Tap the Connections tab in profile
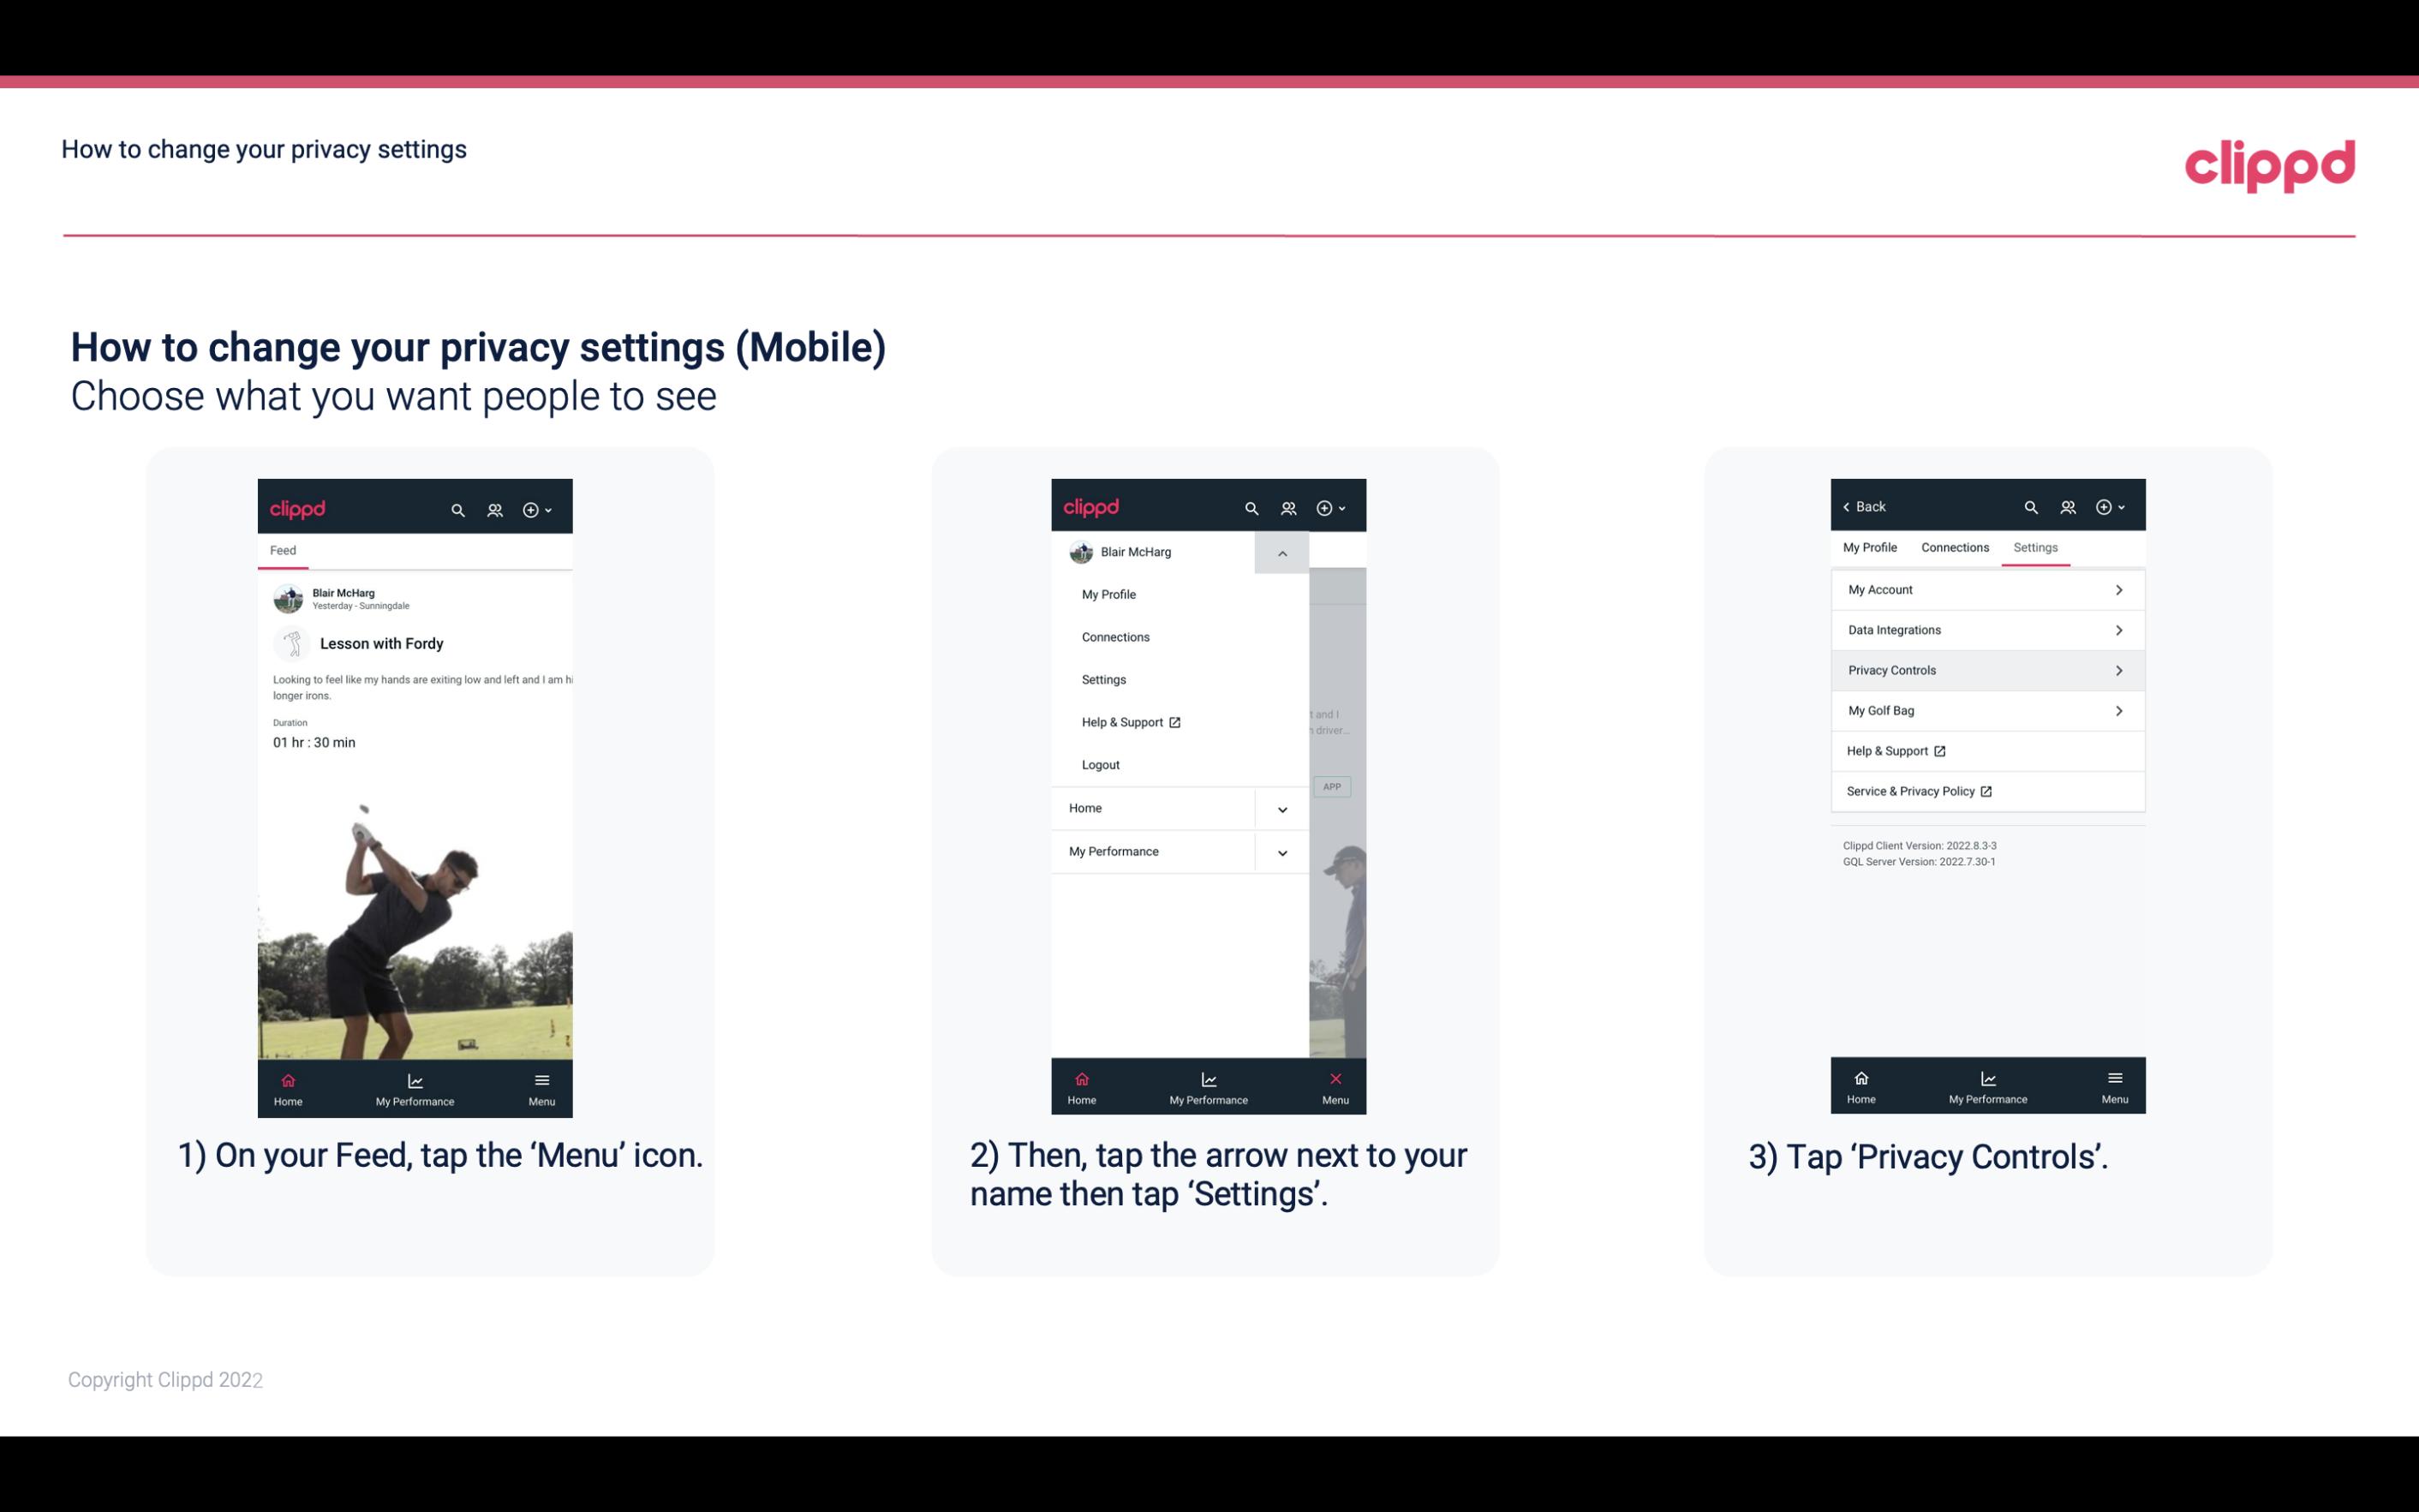 (1954, 545)
